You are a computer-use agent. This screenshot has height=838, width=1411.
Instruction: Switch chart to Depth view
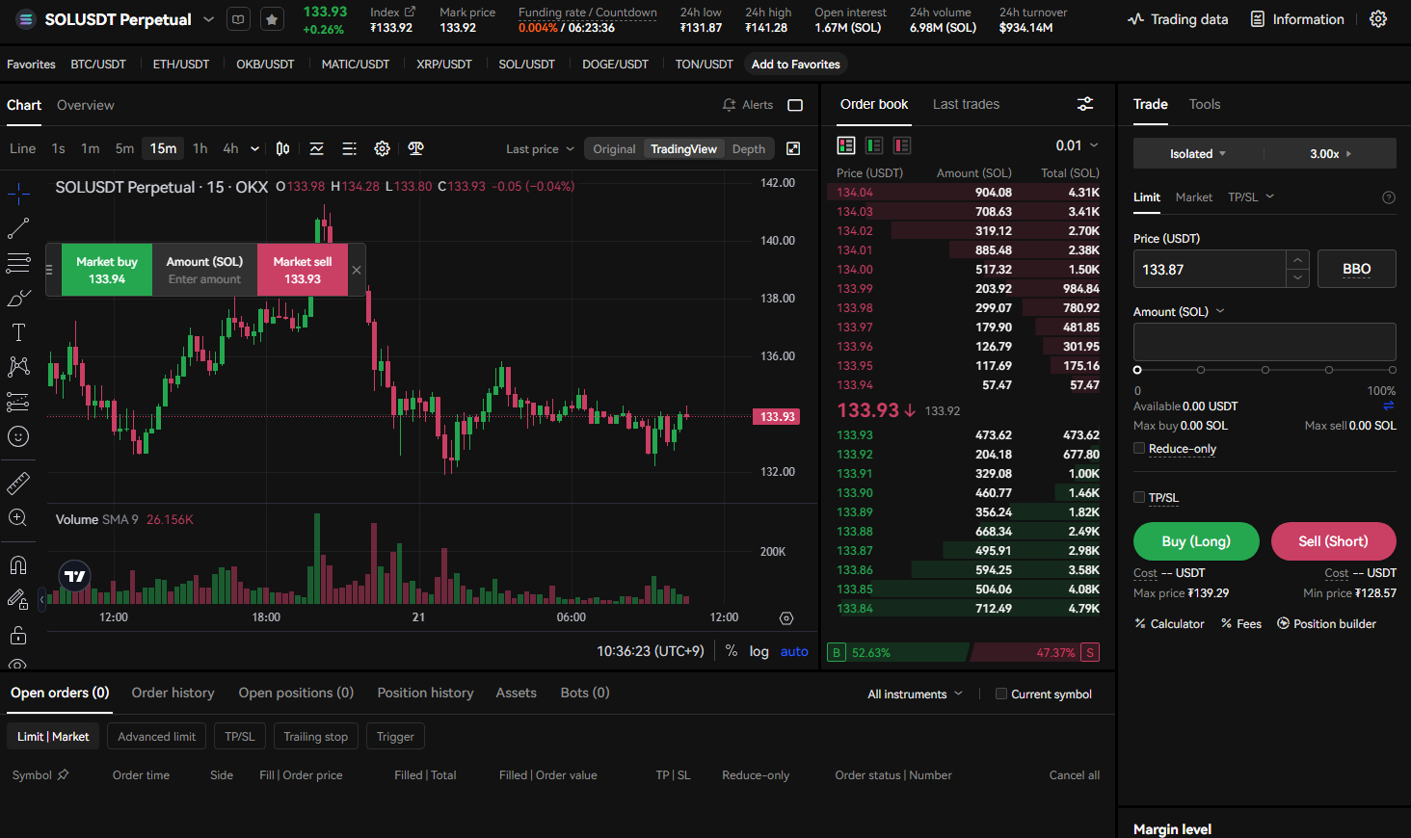point(749,148)
